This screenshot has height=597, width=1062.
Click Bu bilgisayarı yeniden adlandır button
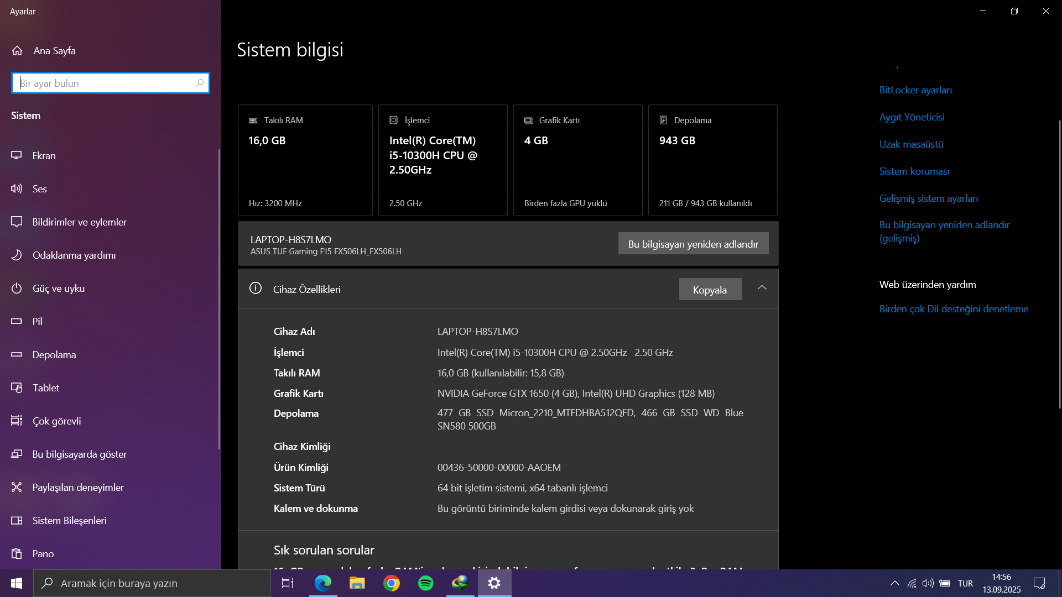tap(693, 244)
